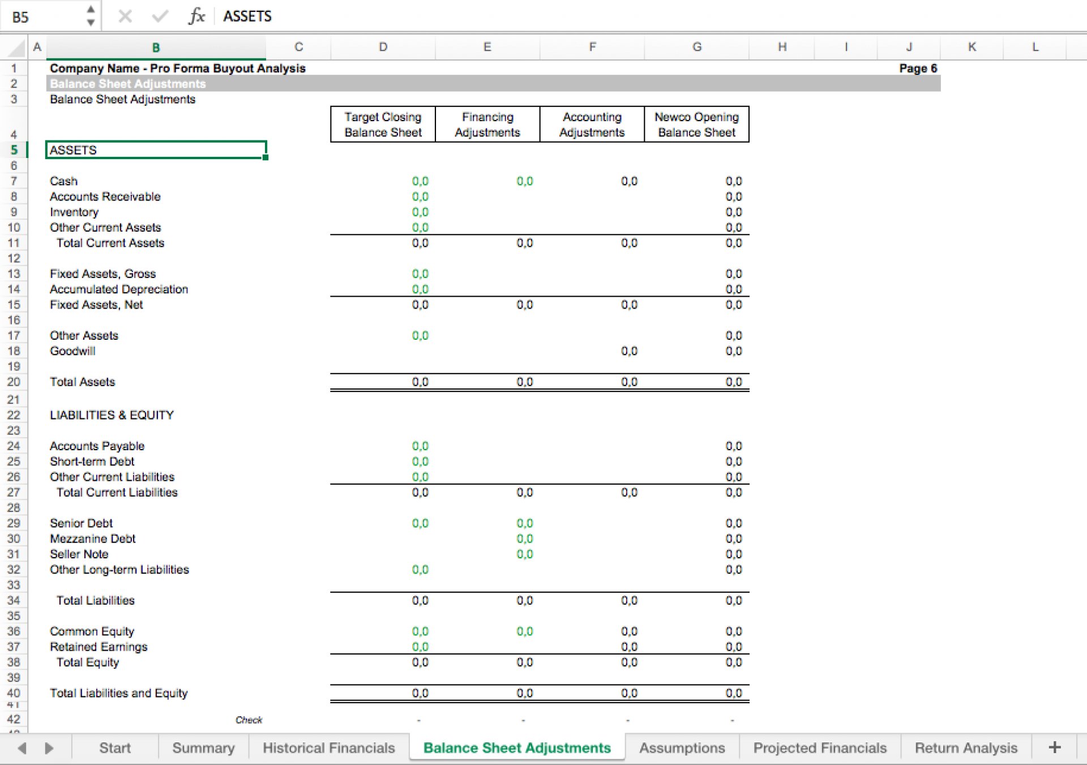Select column D header
The height and width of the screenshot is (765, 1087).
point(383,48)
